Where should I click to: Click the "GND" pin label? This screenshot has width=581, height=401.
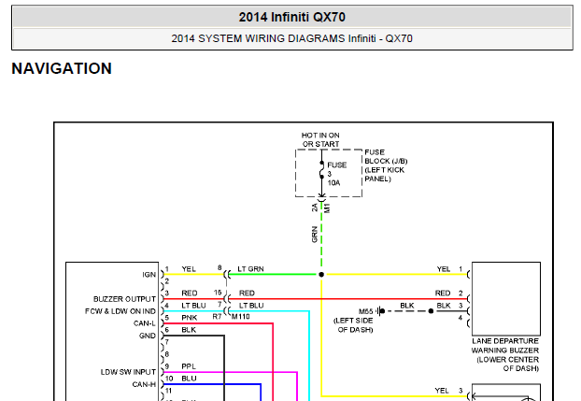(x=147, y=336)
